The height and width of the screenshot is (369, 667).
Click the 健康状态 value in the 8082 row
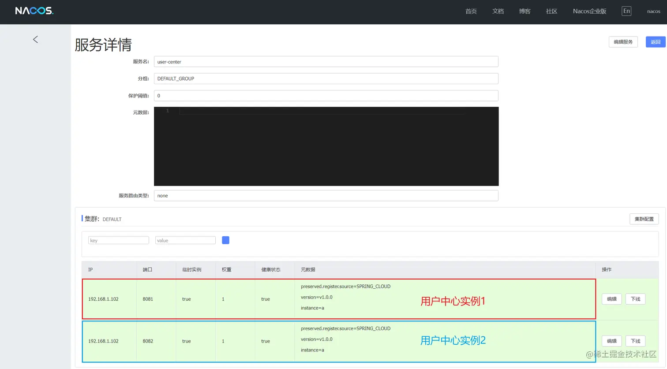point(266,341)
